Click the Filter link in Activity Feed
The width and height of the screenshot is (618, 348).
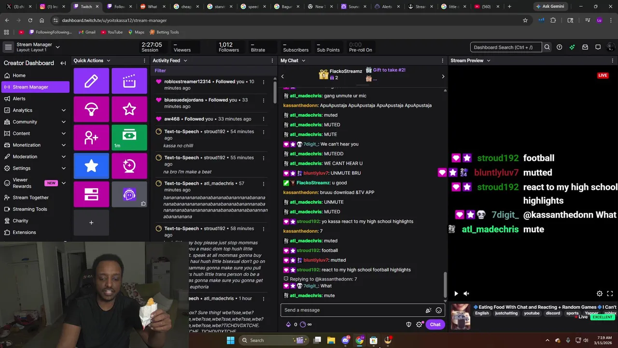(160, 71)
